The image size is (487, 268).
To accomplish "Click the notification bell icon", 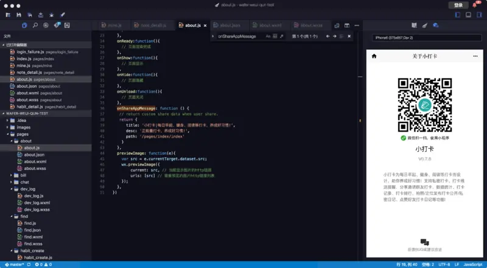I will pyautogui.click(x=475, y=5).
